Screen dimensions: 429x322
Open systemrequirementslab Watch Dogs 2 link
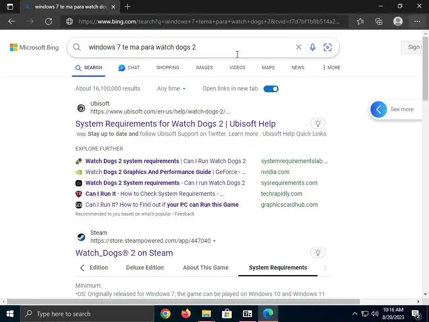pos(165,161)
